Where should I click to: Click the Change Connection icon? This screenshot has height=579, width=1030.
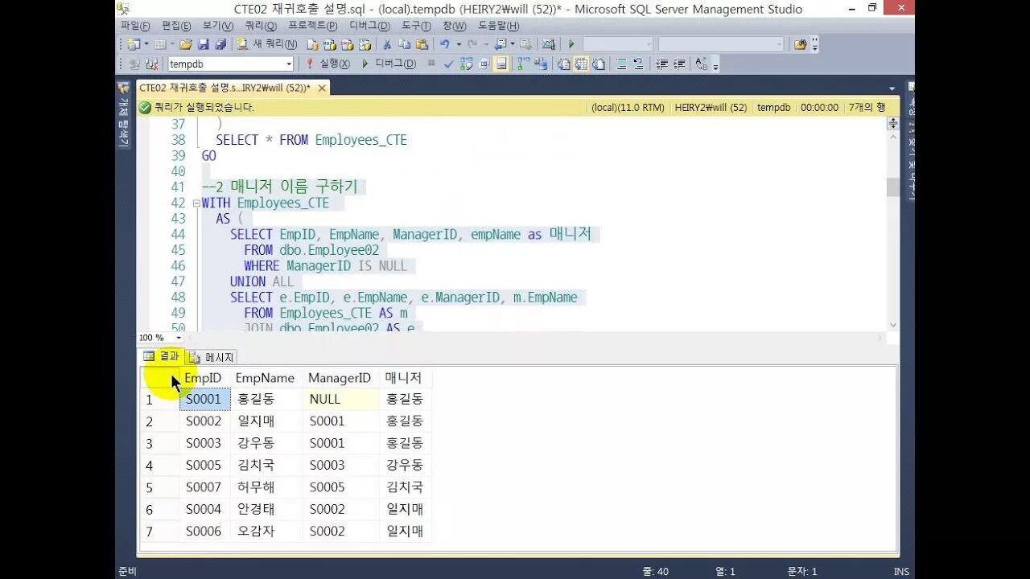151,64
